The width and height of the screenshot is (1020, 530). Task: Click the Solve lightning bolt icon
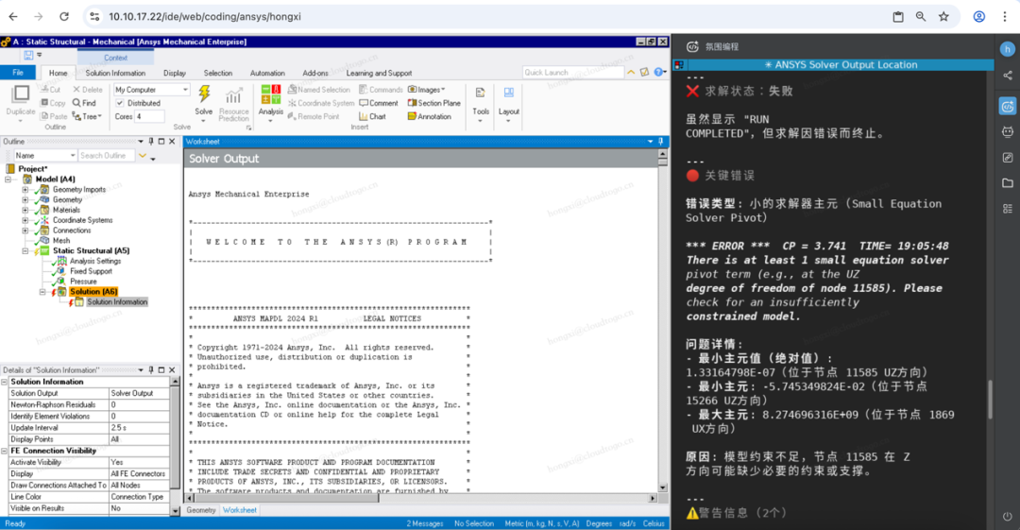tap(204, 94)
